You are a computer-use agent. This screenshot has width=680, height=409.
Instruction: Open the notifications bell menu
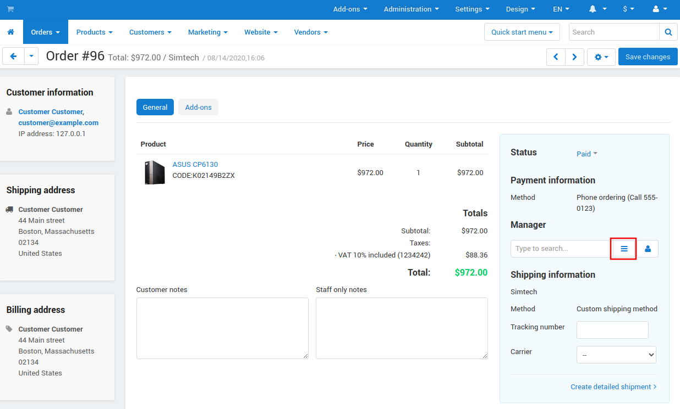point(597,9)
